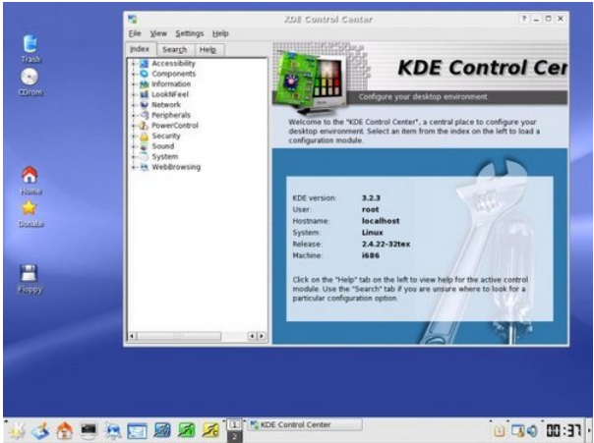
Task: Click the scrollbar leftmost arrow button
Action: [132, 336]
